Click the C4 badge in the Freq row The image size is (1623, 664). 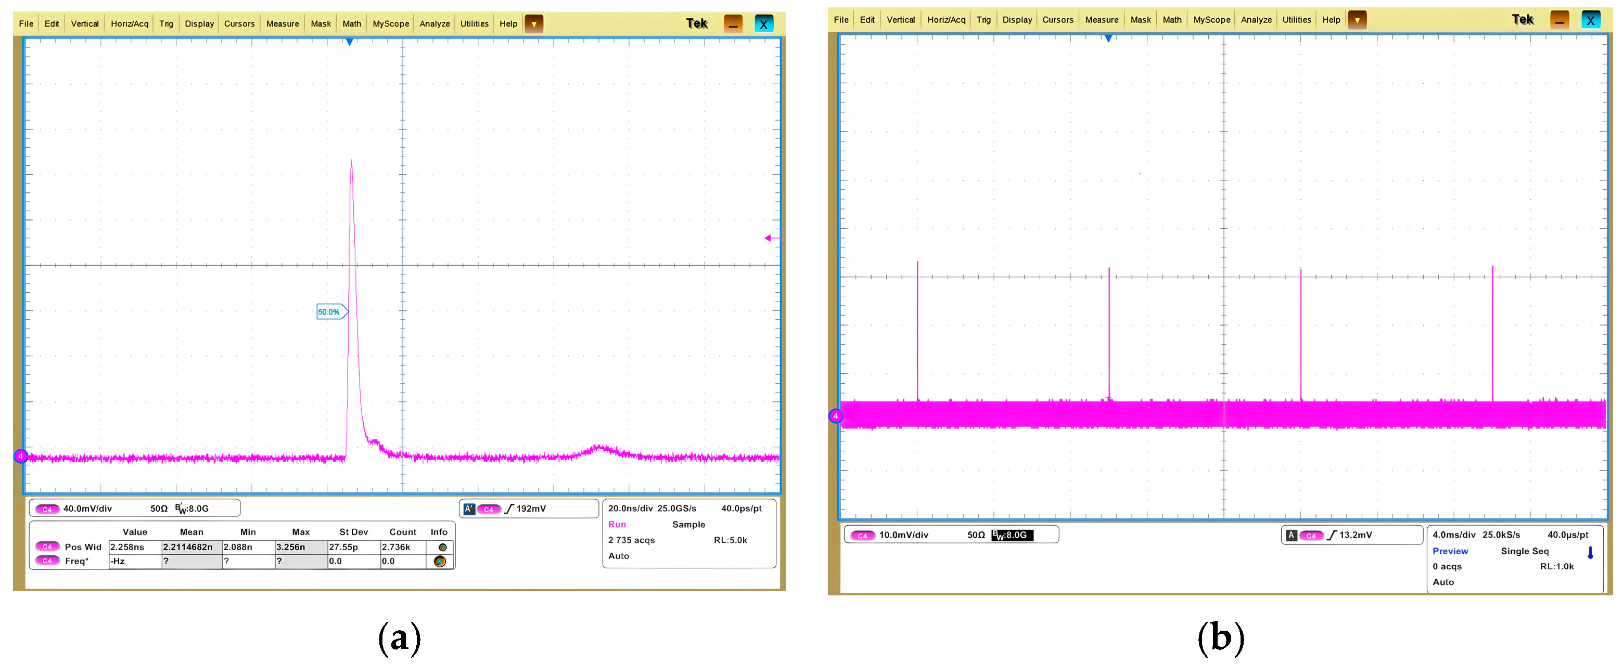(47, 560)
